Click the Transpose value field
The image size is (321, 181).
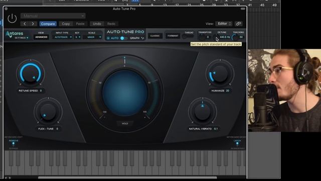click(x=208, y=37)
